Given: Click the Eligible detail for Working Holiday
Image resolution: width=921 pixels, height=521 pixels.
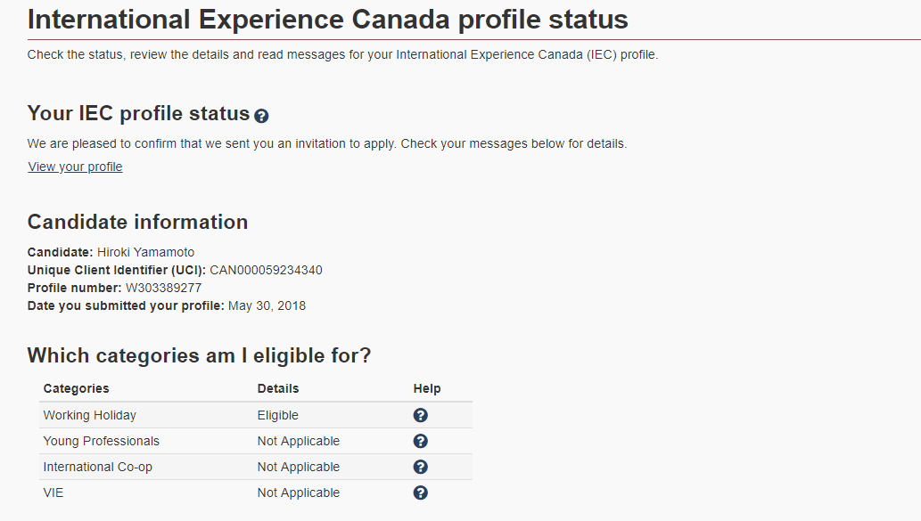Looking at the screenshot, I should tap(278, 415).
